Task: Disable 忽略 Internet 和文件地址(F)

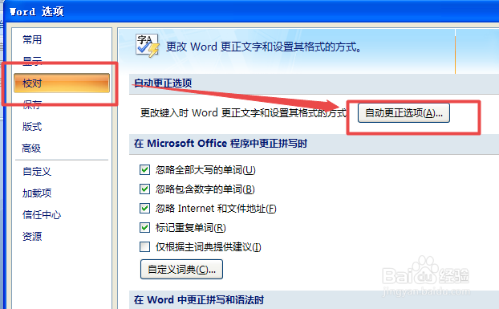Action: [x=144, y=209]
